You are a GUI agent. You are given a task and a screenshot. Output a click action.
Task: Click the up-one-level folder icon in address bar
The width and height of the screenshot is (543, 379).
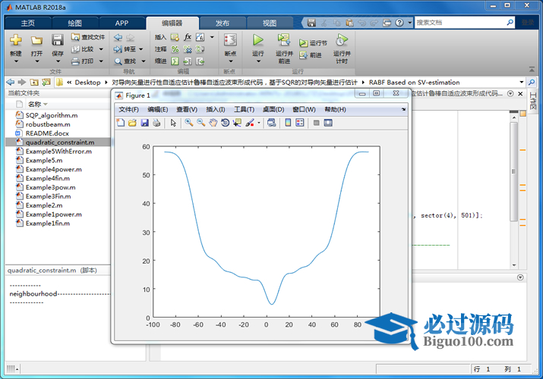(34, 82)
